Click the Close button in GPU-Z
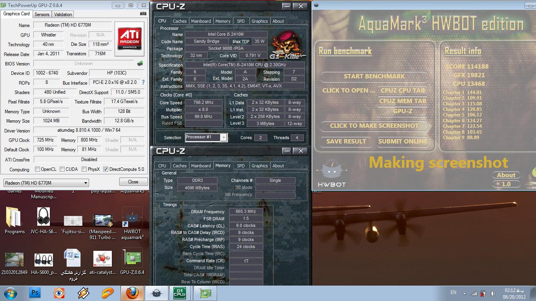Viewport: 536px width, 301px height. [133, 182]
